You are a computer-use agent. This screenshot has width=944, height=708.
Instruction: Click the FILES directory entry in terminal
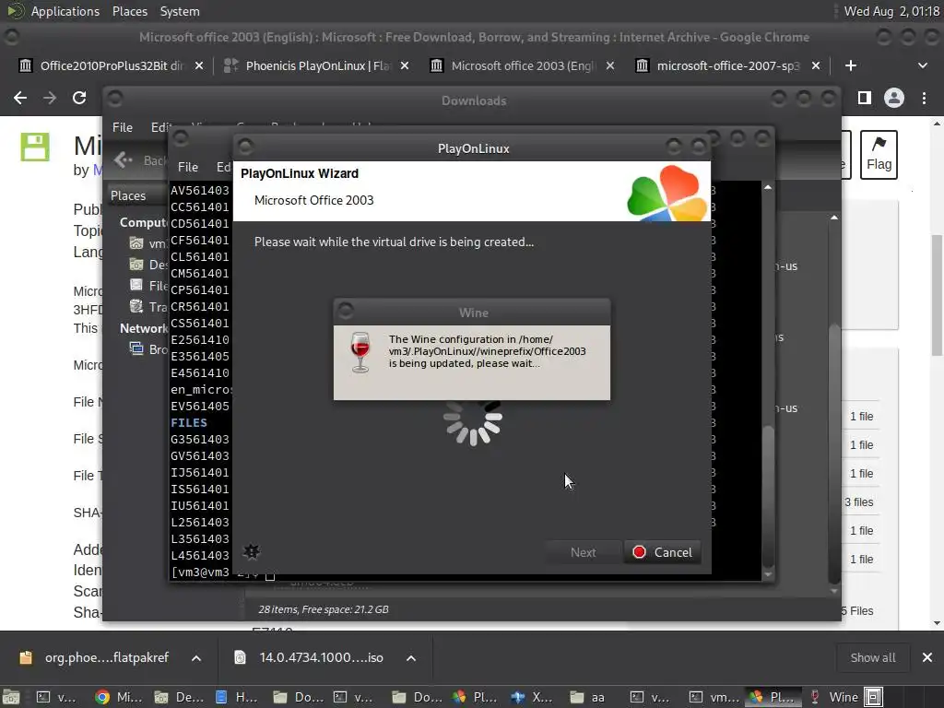(x=188, y=422)
